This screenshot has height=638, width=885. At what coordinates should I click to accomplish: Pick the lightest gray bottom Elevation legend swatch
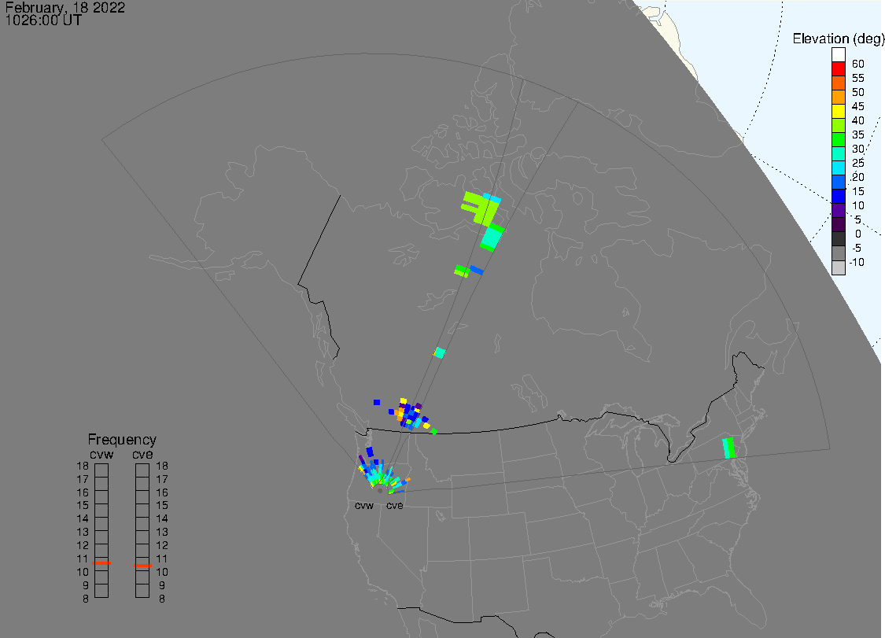click(839, 267)
